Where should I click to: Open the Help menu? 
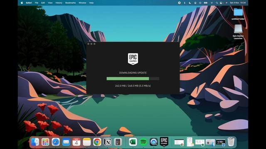click(x=91, y=3)
